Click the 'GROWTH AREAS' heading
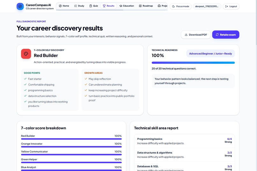The image size is (257, 171). coord(93,73)
